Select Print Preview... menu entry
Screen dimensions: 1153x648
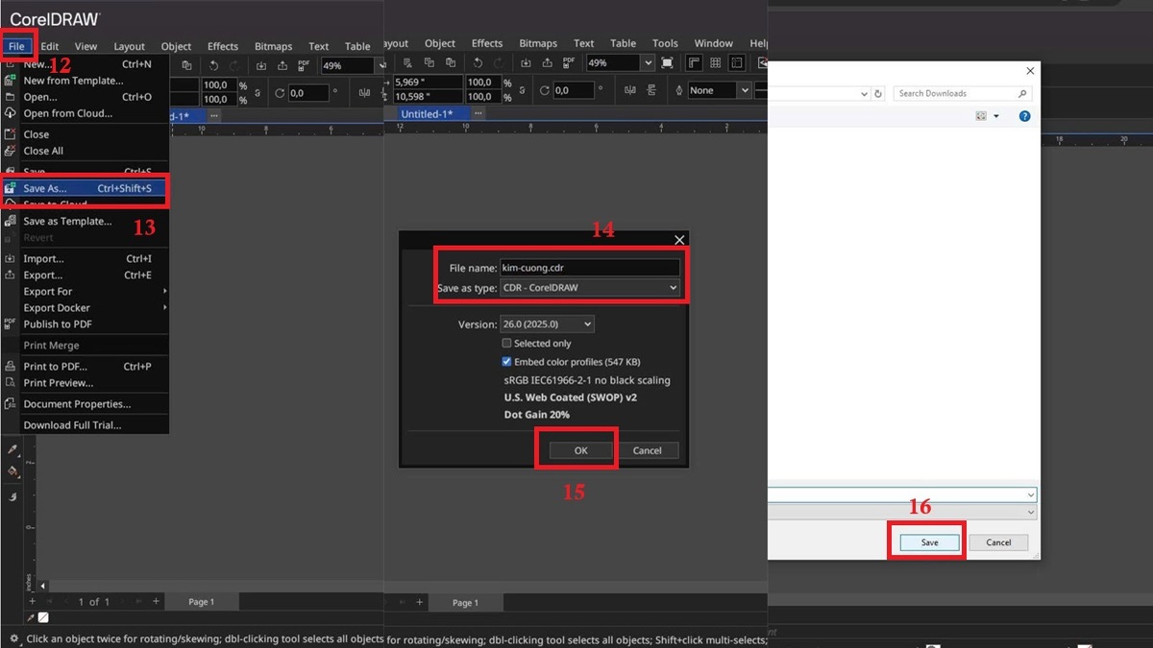coord(86,382)
